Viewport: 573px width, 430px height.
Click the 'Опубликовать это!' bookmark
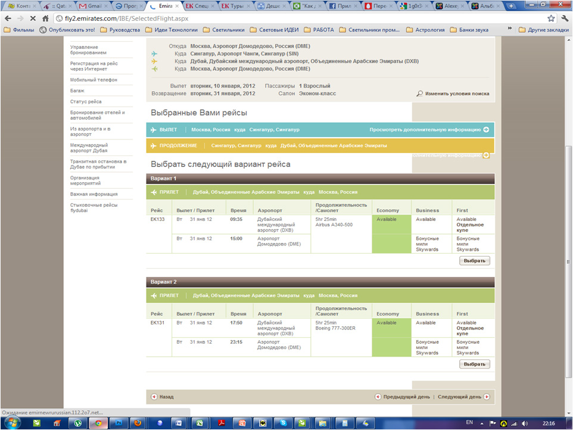tap(67, 30)
